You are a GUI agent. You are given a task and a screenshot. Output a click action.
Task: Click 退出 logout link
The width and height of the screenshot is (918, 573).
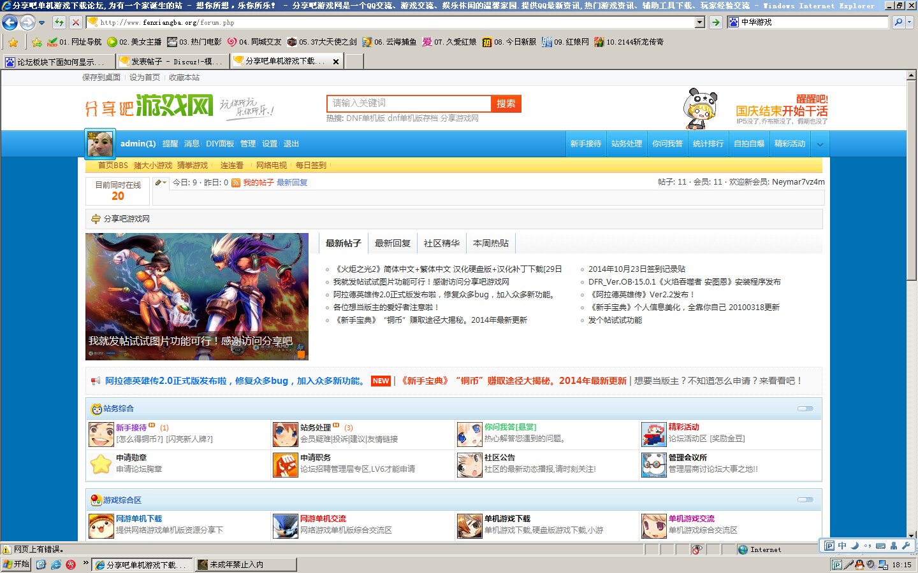pos(291,144)
